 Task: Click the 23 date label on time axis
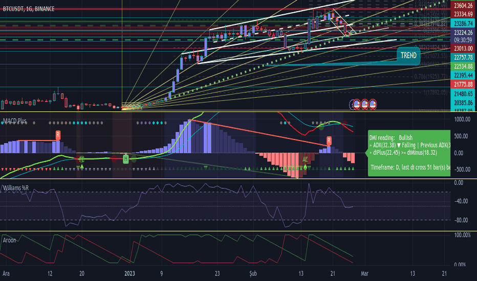217,273
